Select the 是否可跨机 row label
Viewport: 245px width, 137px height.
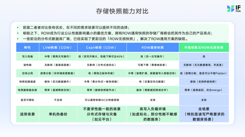tap(28, 100)
